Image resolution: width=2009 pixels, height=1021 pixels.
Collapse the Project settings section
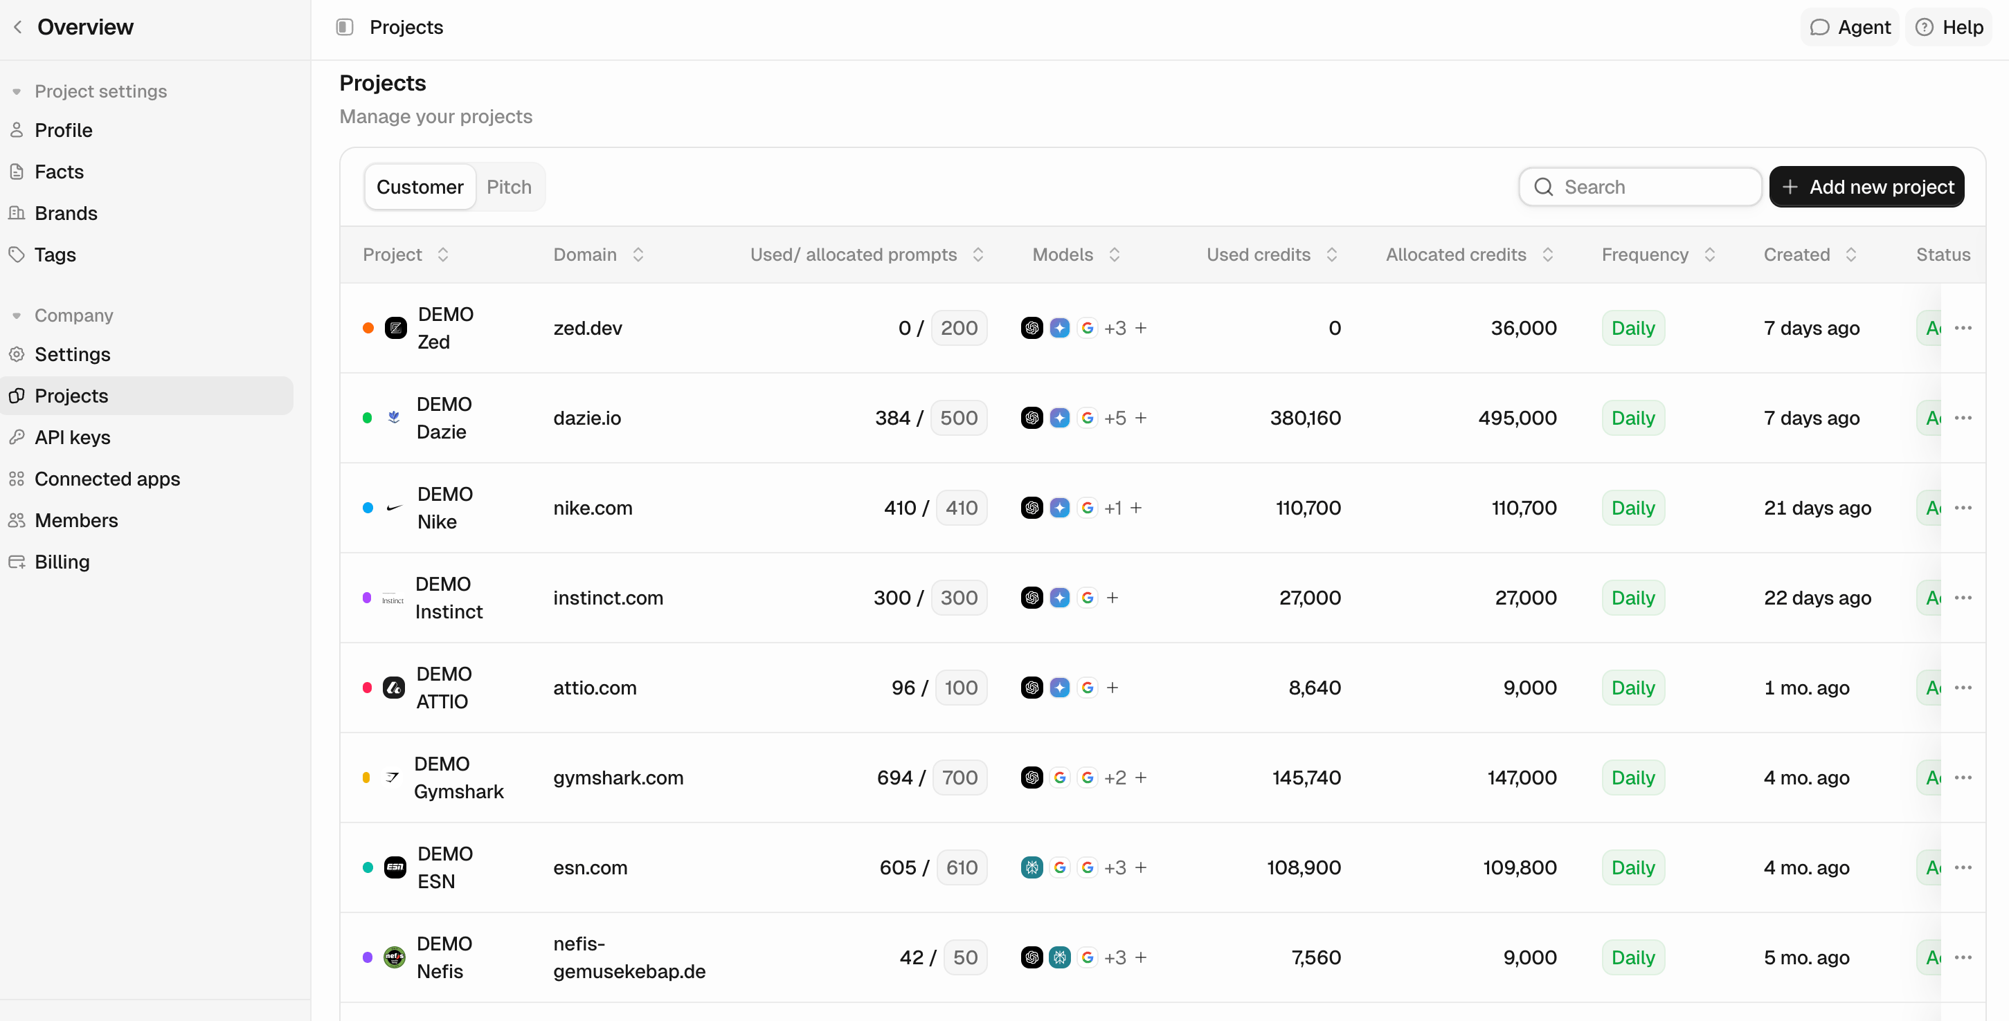(17, 92)
